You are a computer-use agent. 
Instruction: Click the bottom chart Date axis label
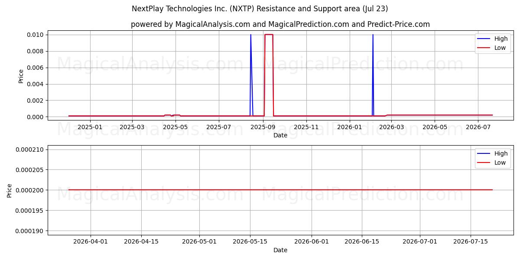(x=280, y=250)
